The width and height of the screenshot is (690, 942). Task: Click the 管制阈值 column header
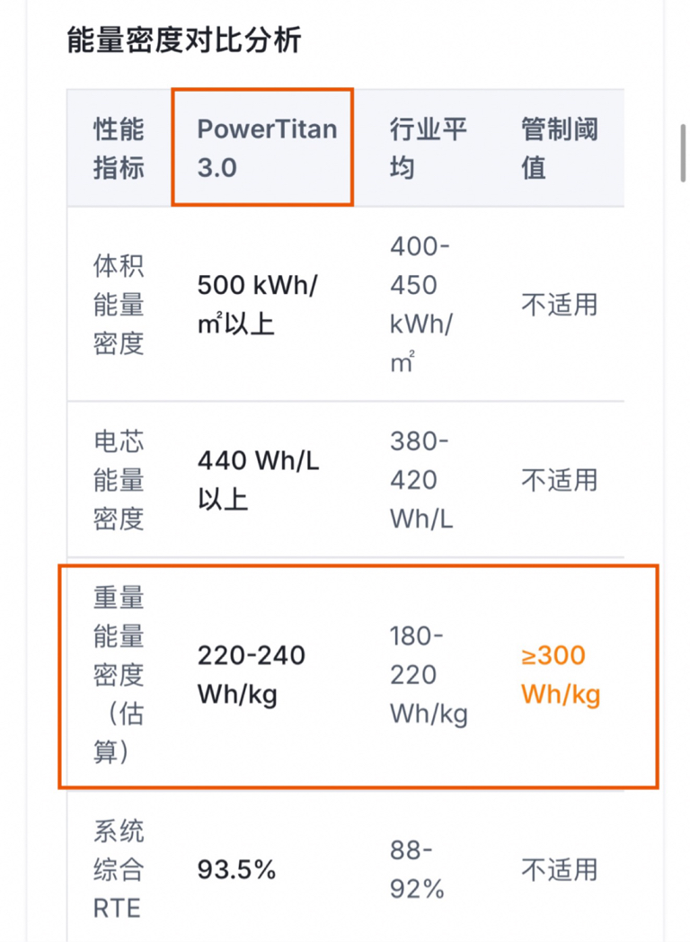coord(559,148)
